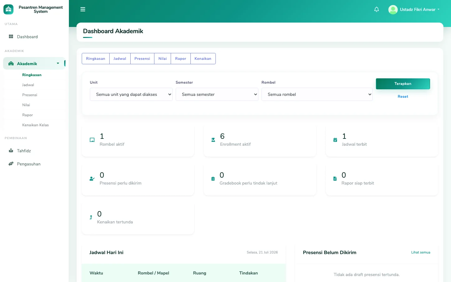The height and width of the screenshot is (282, 451).
Task: Select Jadwal in the sidebar submenu
Action: tap(28, 85)
